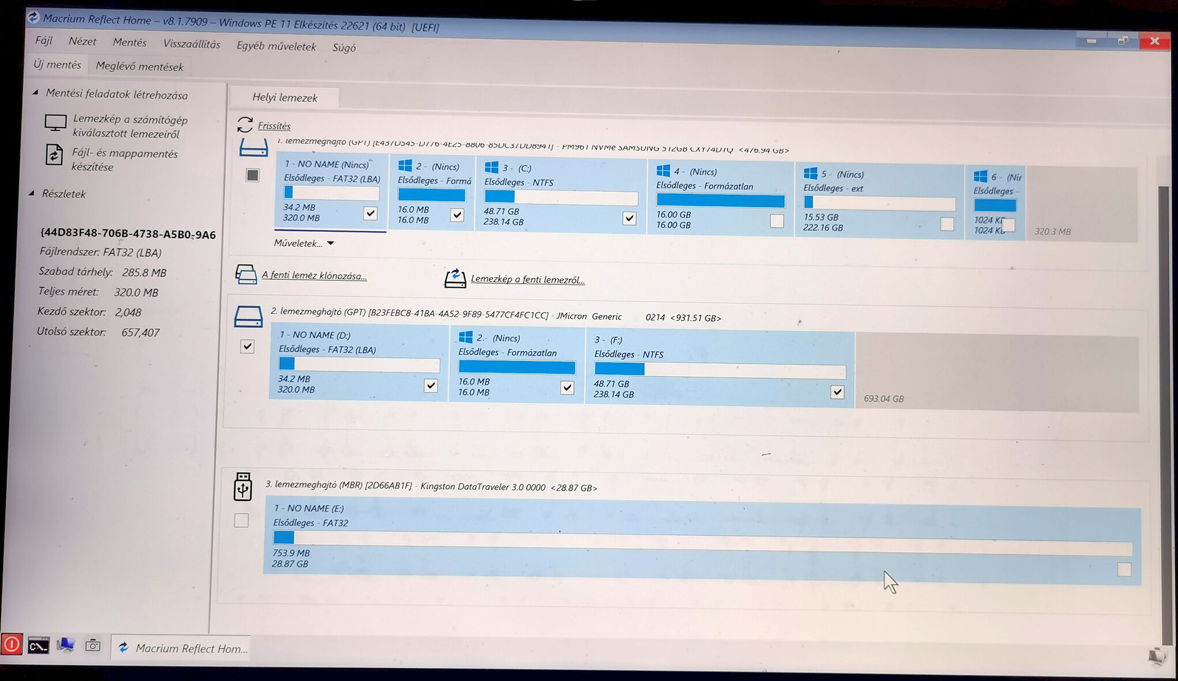Click Lemezkép a számítógép kiválasztott lemezeiről
The image size is (1178, 681).
coord(129,126)
